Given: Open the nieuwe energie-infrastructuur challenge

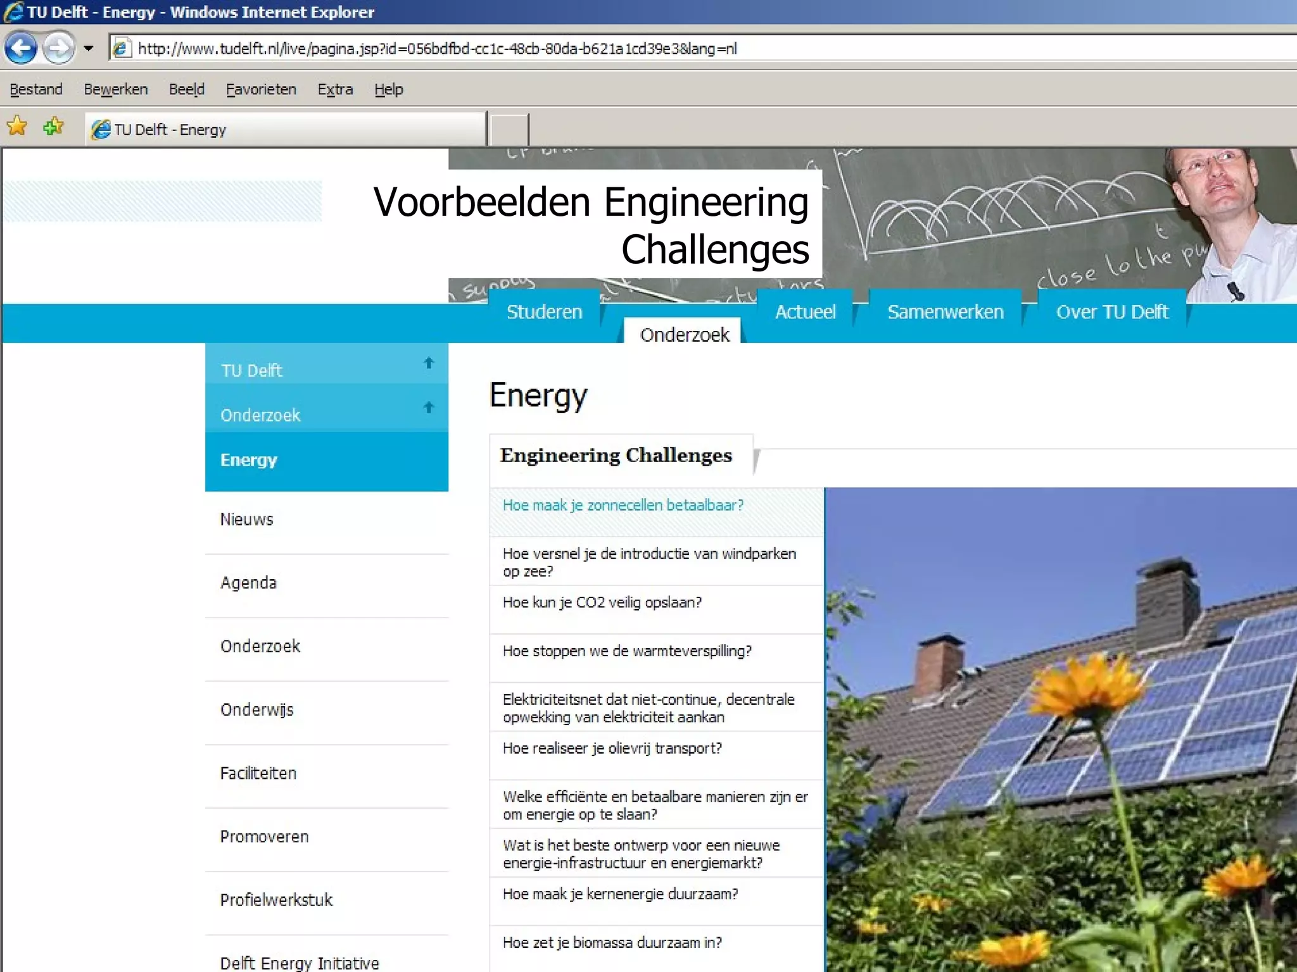Looking at the screenshot, I should (657, 854).
